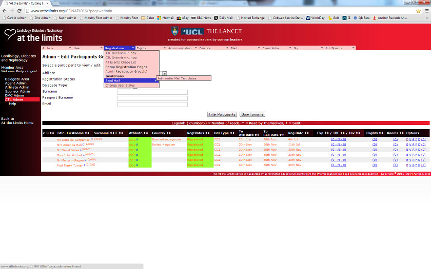Open Candice Carpenter's participant record
Screen dimensions: 431x269
point(73,140)
